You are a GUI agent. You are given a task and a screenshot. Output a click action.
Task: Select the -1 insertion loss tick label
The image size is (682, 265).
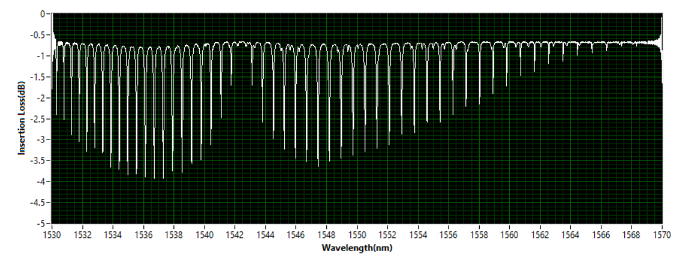(x=42, y=55)
